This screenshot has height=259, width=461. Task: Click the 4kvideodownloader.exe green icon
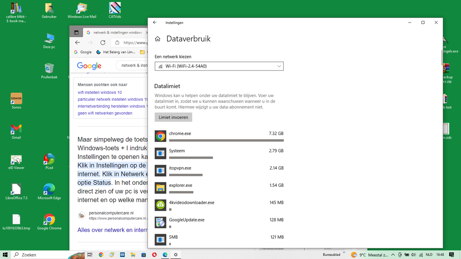click(160, 205)
